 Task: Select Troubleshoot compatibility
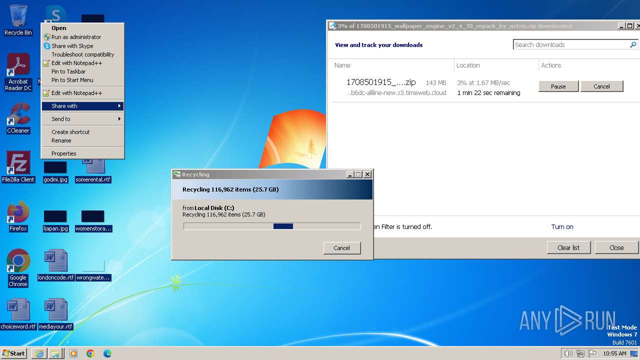tap(82, 54)
